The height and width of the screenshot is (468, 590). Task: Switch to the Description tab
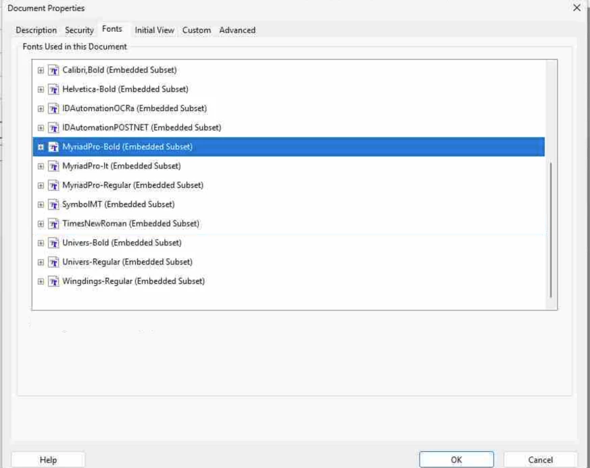pyautogui.click(x=36, y=30)
